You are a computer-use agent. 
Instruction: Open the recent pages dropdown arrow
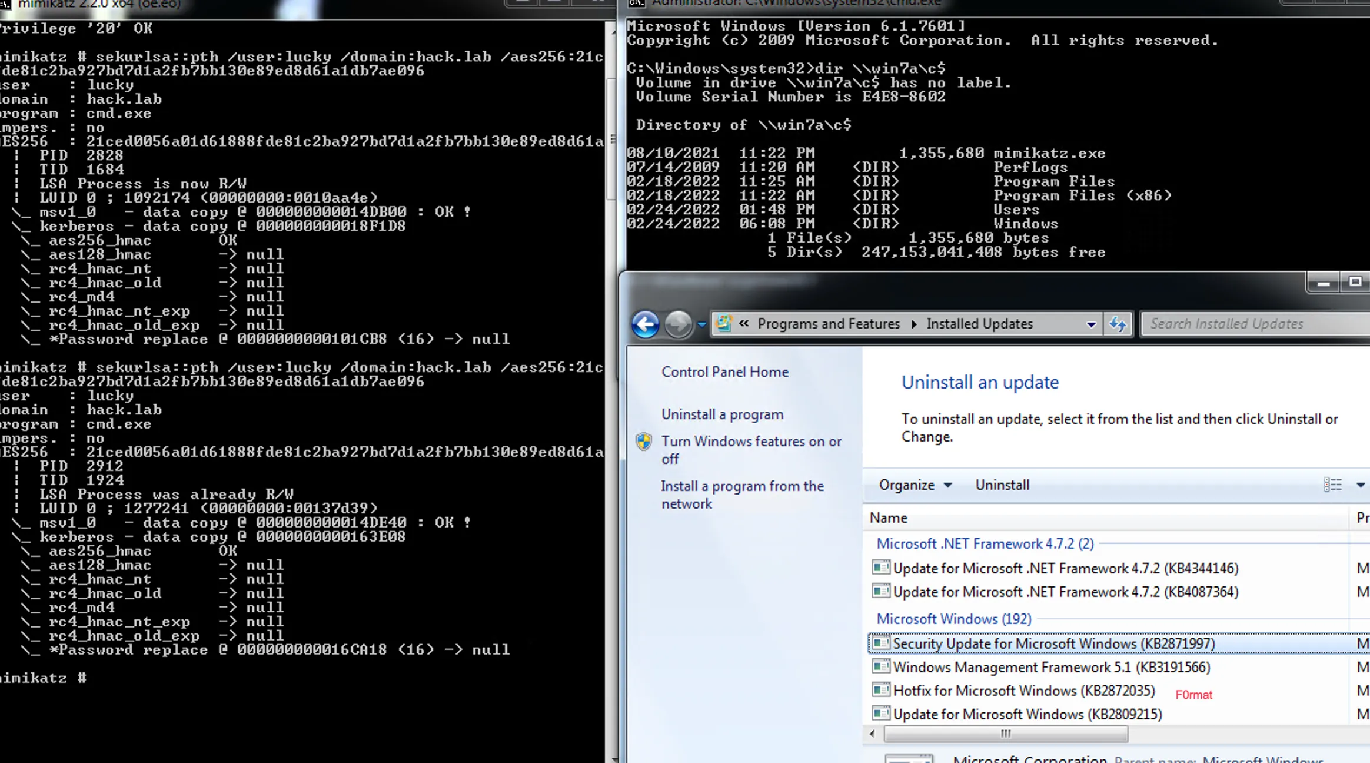(701, 324)
